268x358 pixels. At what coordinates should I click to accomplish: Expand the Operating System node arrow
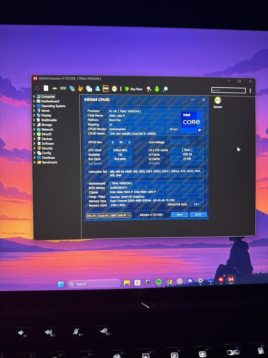click(34, 106)
